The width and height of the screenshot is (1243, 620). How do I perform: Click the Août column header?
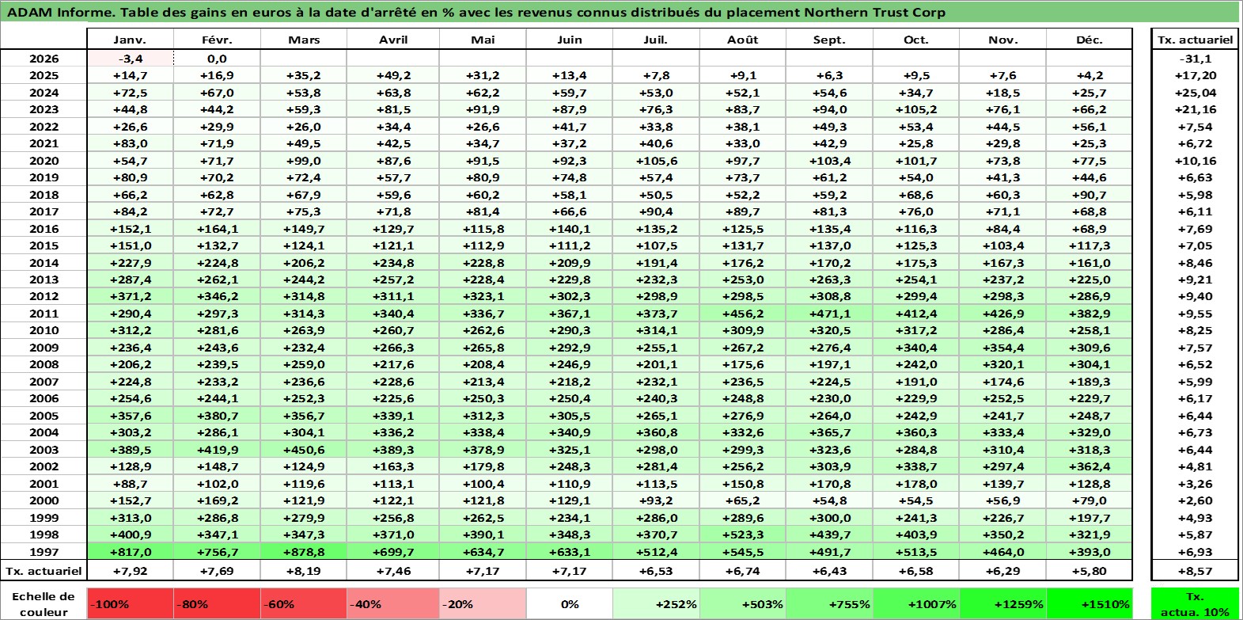(742, 40)
